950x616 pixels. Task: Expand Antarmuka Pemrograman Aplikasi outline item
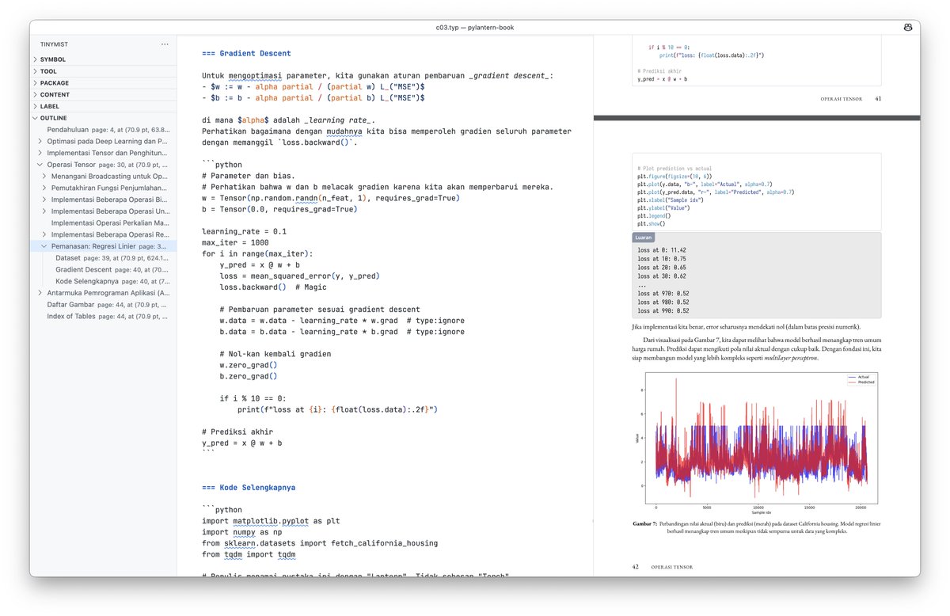pyautogui.click(x=40, y=293)
